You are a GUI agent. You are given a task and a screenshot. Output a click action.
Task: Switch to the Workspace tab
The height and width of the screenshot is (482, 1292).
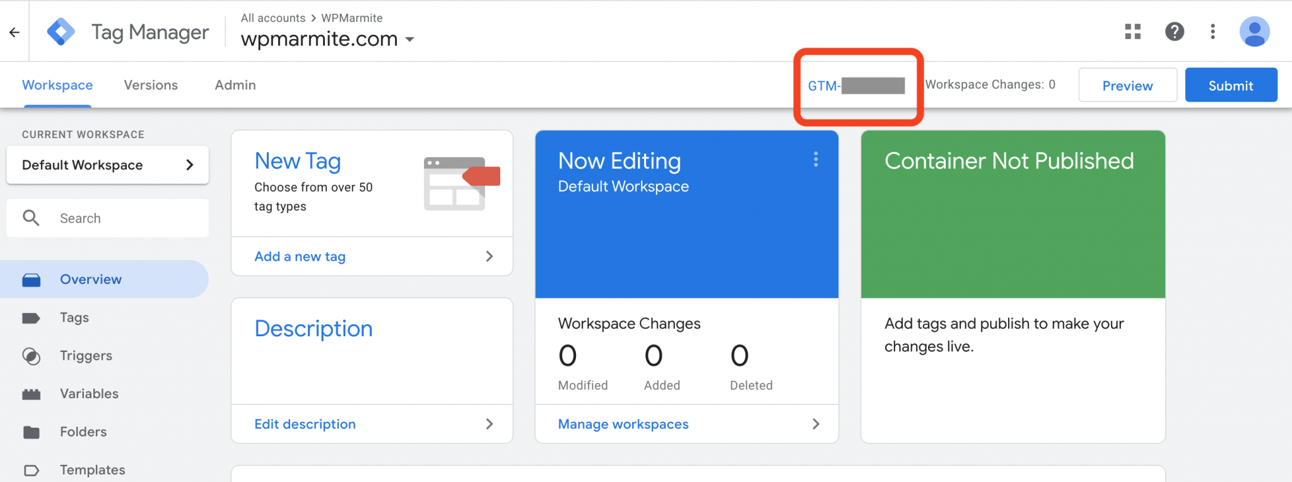tap(57, 85)
